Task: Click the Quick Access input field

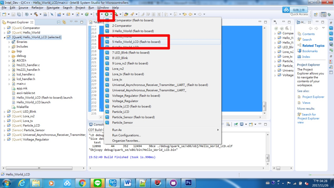Action: (299, 14)
